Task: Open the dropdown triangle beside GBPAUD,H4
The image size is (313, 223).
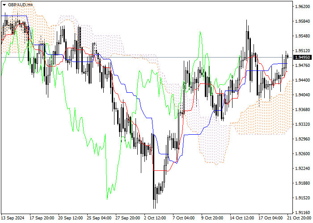Action: point(4,5)
